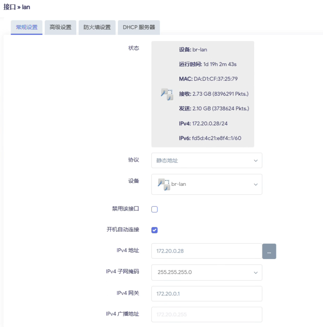
Task: Click the 接口 » lan page heading
Action: coord(17,7)
